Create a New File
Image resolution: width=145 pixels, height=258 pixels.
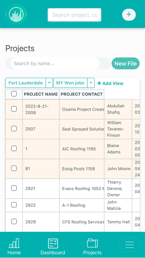coord(126,63)
